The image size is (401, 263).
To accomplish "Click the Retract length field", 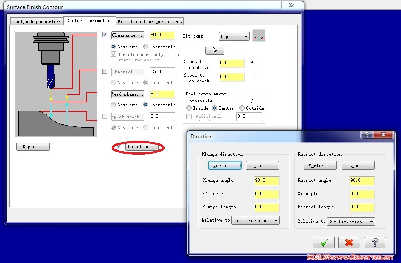I will (362, 207).
